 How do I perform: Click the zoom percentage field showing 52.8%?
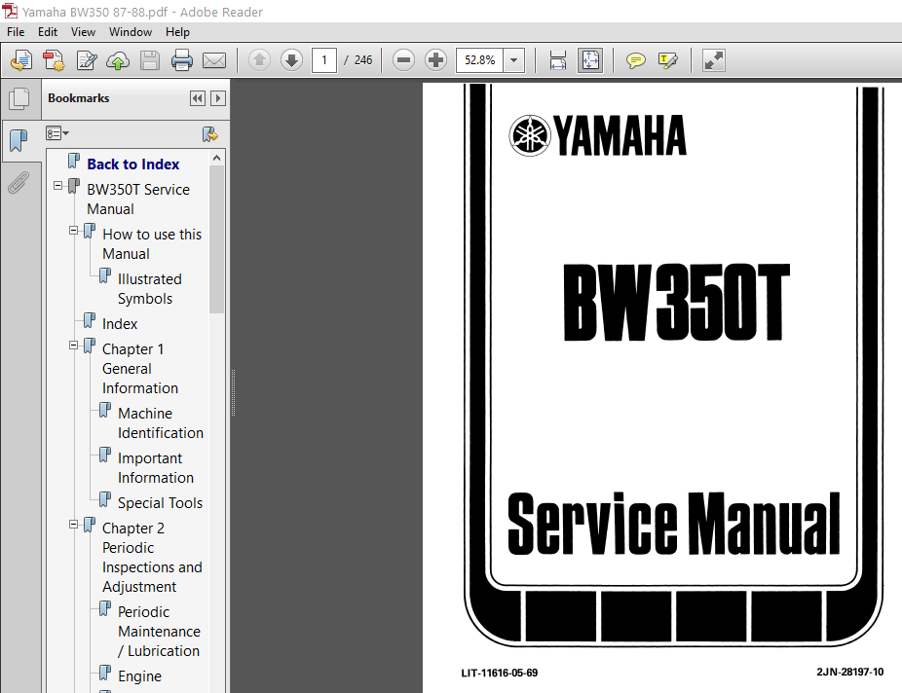click(x=480, y=59)
